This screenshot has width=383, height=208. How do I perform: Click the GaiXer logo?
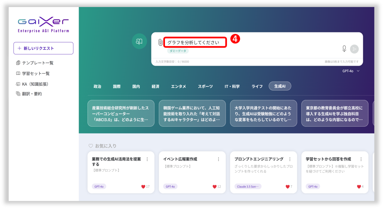coord(43,25)
